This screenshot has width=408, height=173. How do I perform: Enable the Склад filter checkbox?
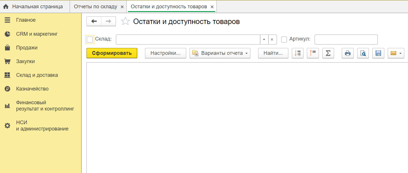coord(90,39)
